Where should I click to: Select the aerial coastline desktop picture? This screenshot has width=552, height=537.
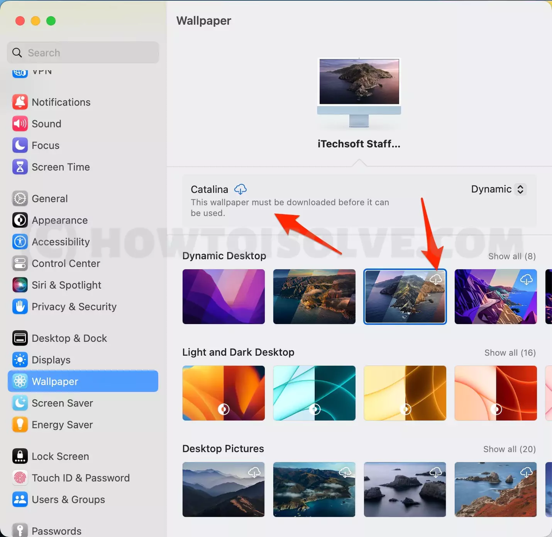coord(314,490)
